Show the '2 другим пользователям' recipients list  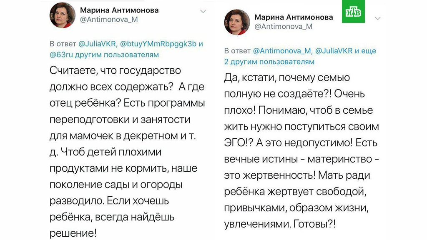coord(269,62)
